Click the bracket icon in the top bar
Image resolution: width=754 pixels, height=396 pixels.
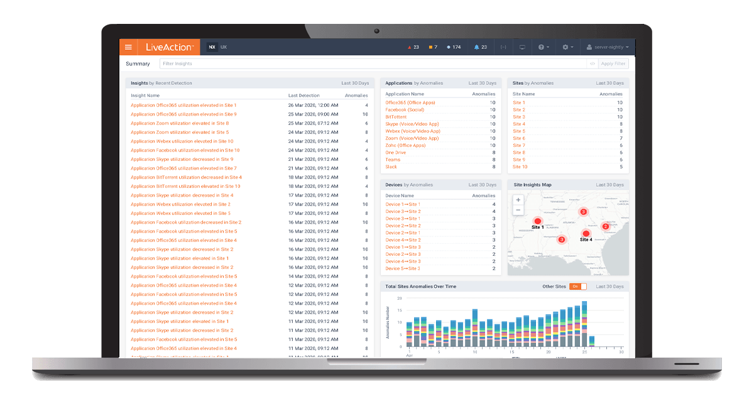pos(503,47)
